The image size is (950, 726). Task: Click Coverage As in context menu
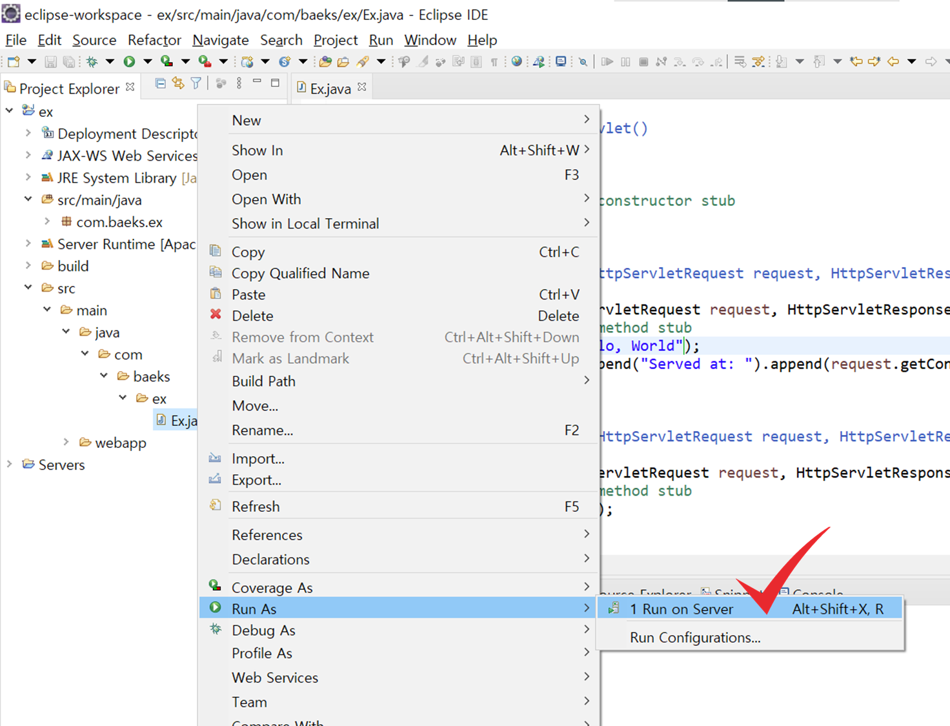tap(399, 588)
